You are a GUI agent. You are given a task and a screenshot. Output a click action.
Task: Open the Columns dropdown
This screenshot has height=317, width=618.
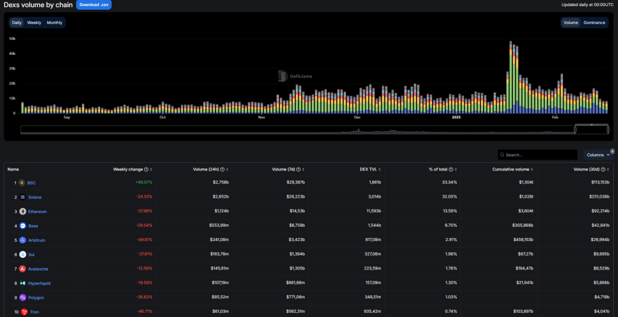pos(598,155)
